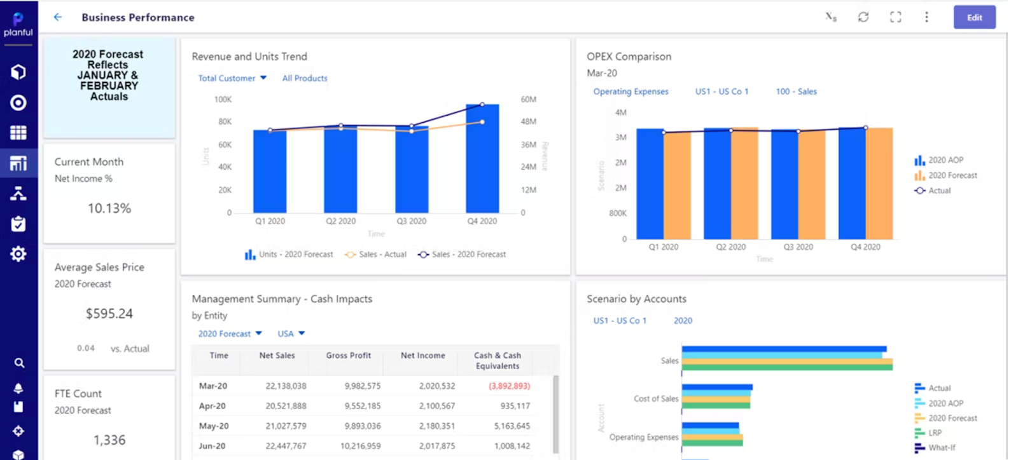The width and height of the screenshot is (1018, 460).
Task: Click Q4 2020 units bar in Revenue chart
Action: point(482,158)
